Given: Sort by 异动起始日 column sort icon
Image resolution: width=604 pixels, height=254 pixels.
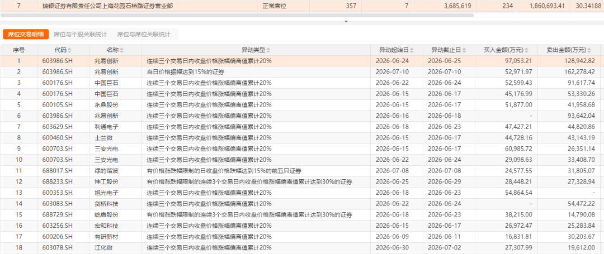Looking at the screenshot, I should [x=412, y=50].
